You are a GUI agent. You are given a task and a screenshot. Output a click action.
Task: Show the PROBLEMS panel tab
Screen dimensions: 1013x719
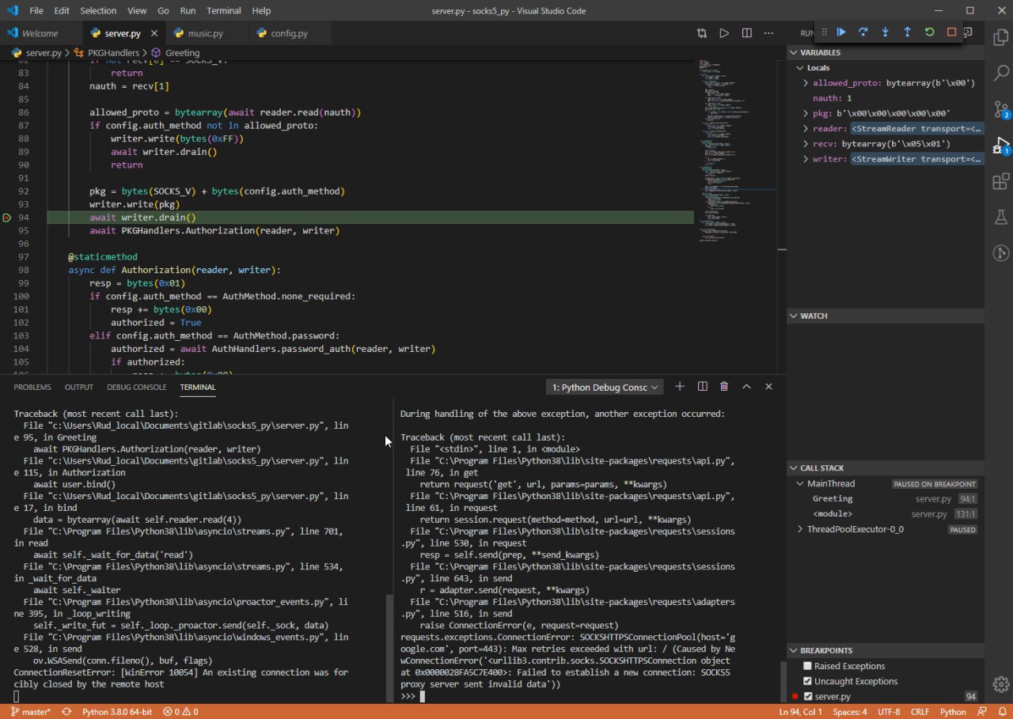coord(32,387)
